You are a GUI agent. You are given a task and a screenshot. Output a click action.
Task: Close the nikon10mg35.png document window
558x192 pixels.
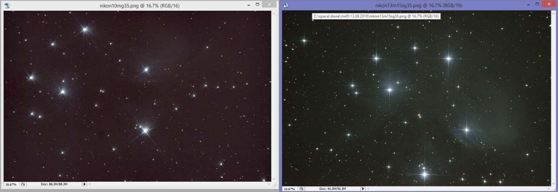[270, 5]
